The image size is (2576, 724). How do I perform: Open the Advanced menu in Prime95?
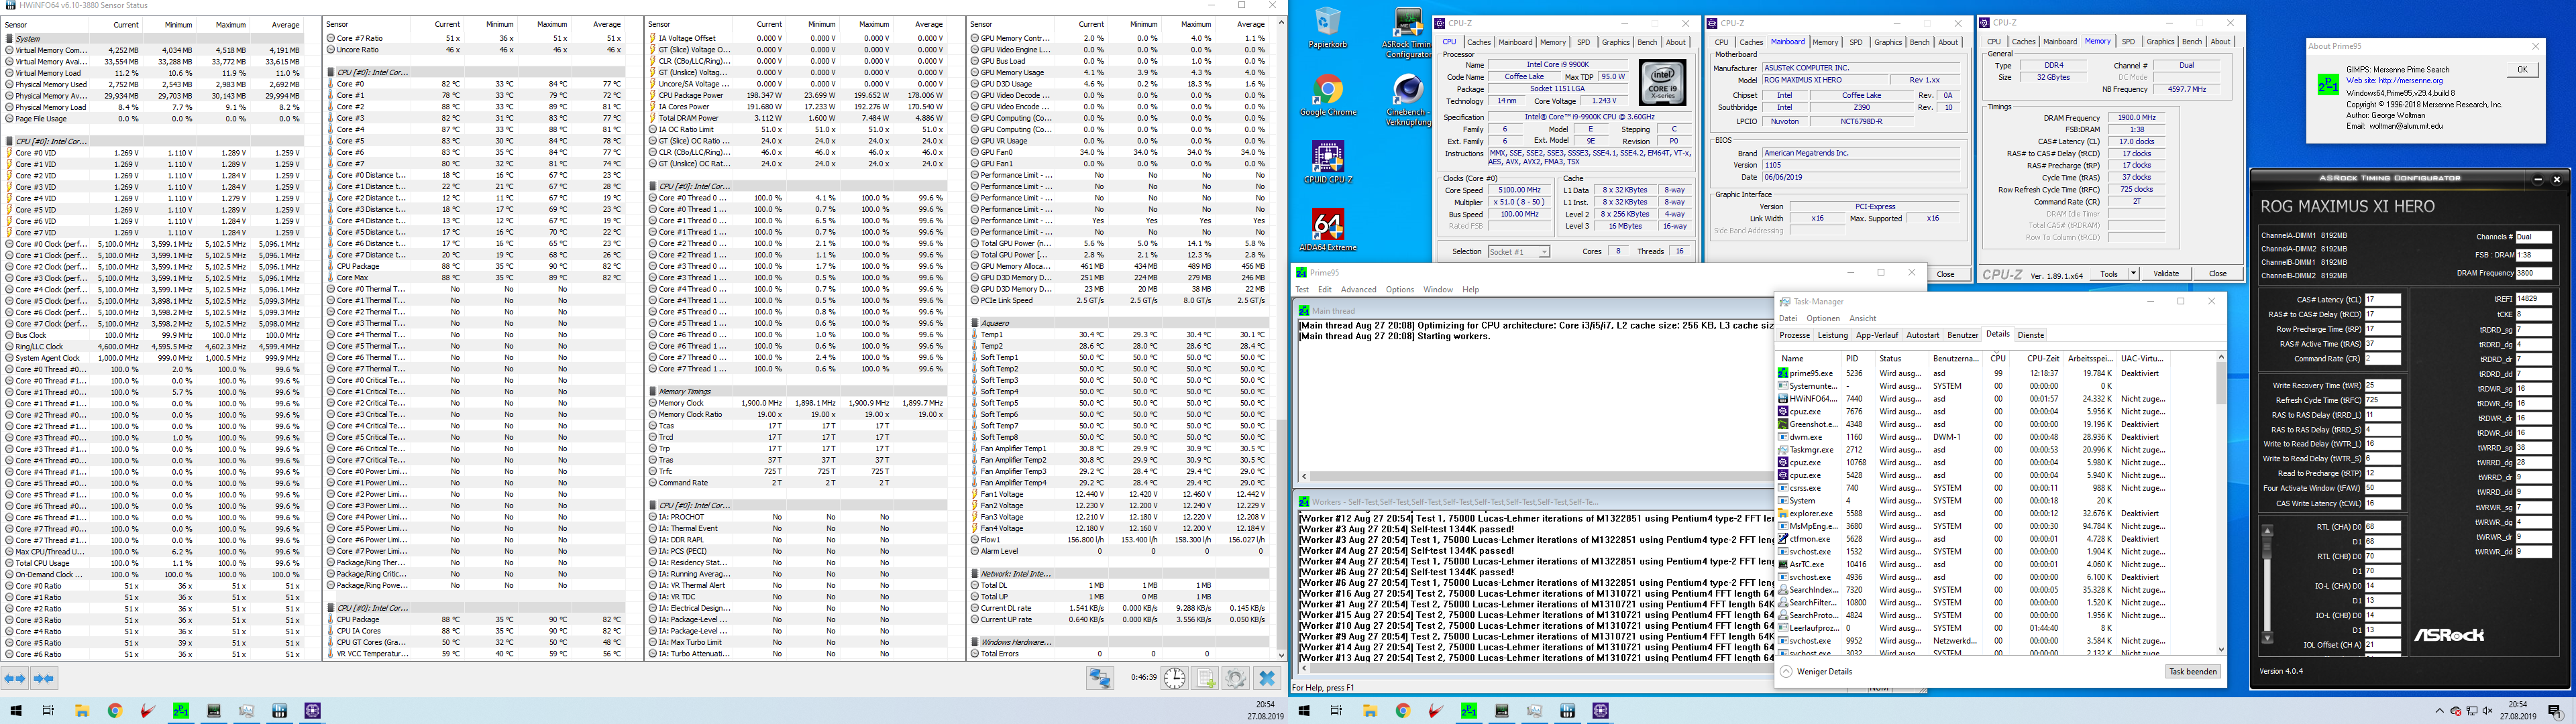1358,290
